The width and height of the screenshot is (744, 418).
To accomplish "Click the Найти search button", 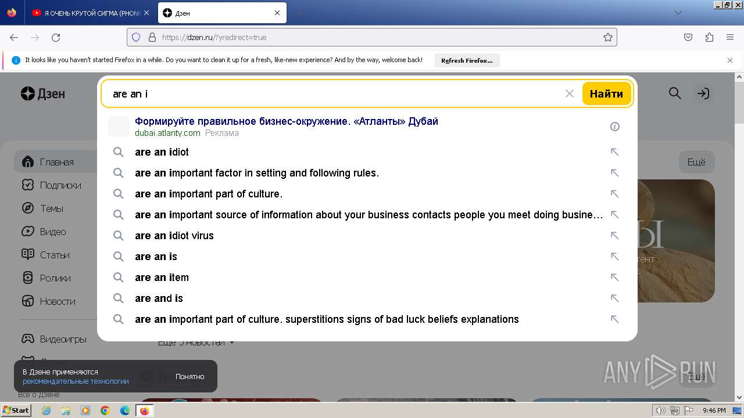I will point(606,93).
